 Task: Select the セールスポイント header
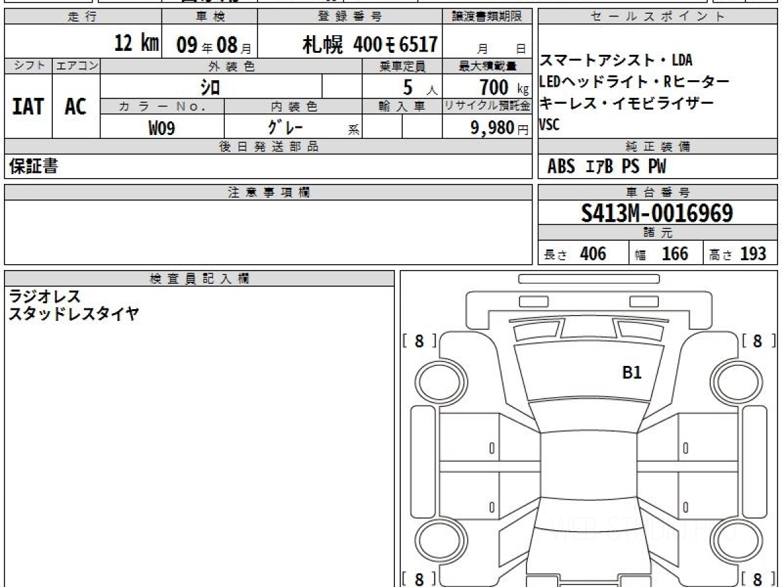point(658,18)
